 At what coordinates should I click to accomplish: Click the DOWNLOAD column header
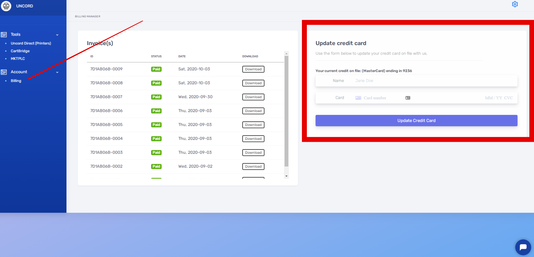point(250,57)
